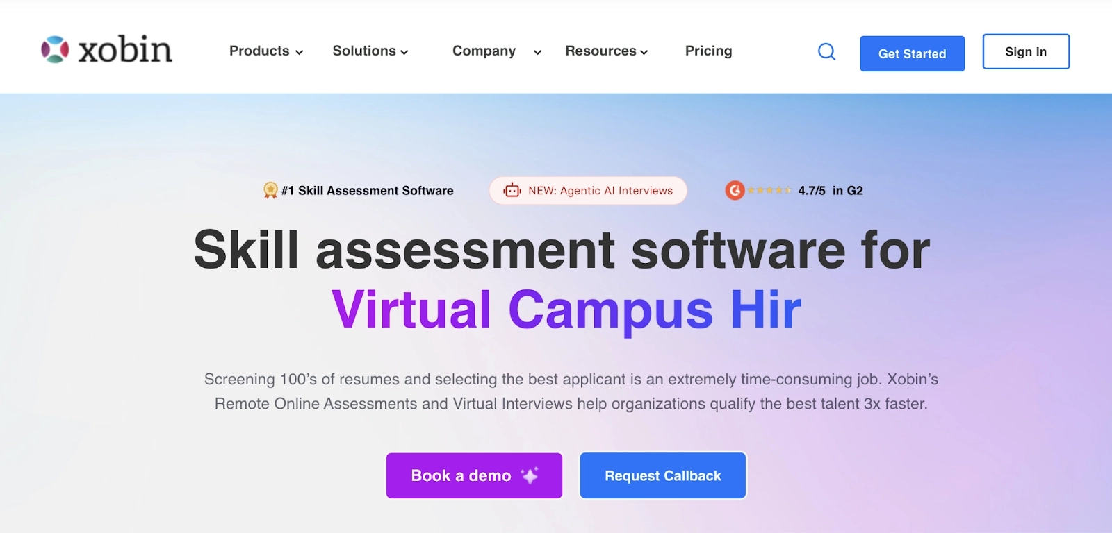The width and height of the screenshot is (1112, 533).
Task: Expand the Products dropdown chevron
Action: coord(299,52)
